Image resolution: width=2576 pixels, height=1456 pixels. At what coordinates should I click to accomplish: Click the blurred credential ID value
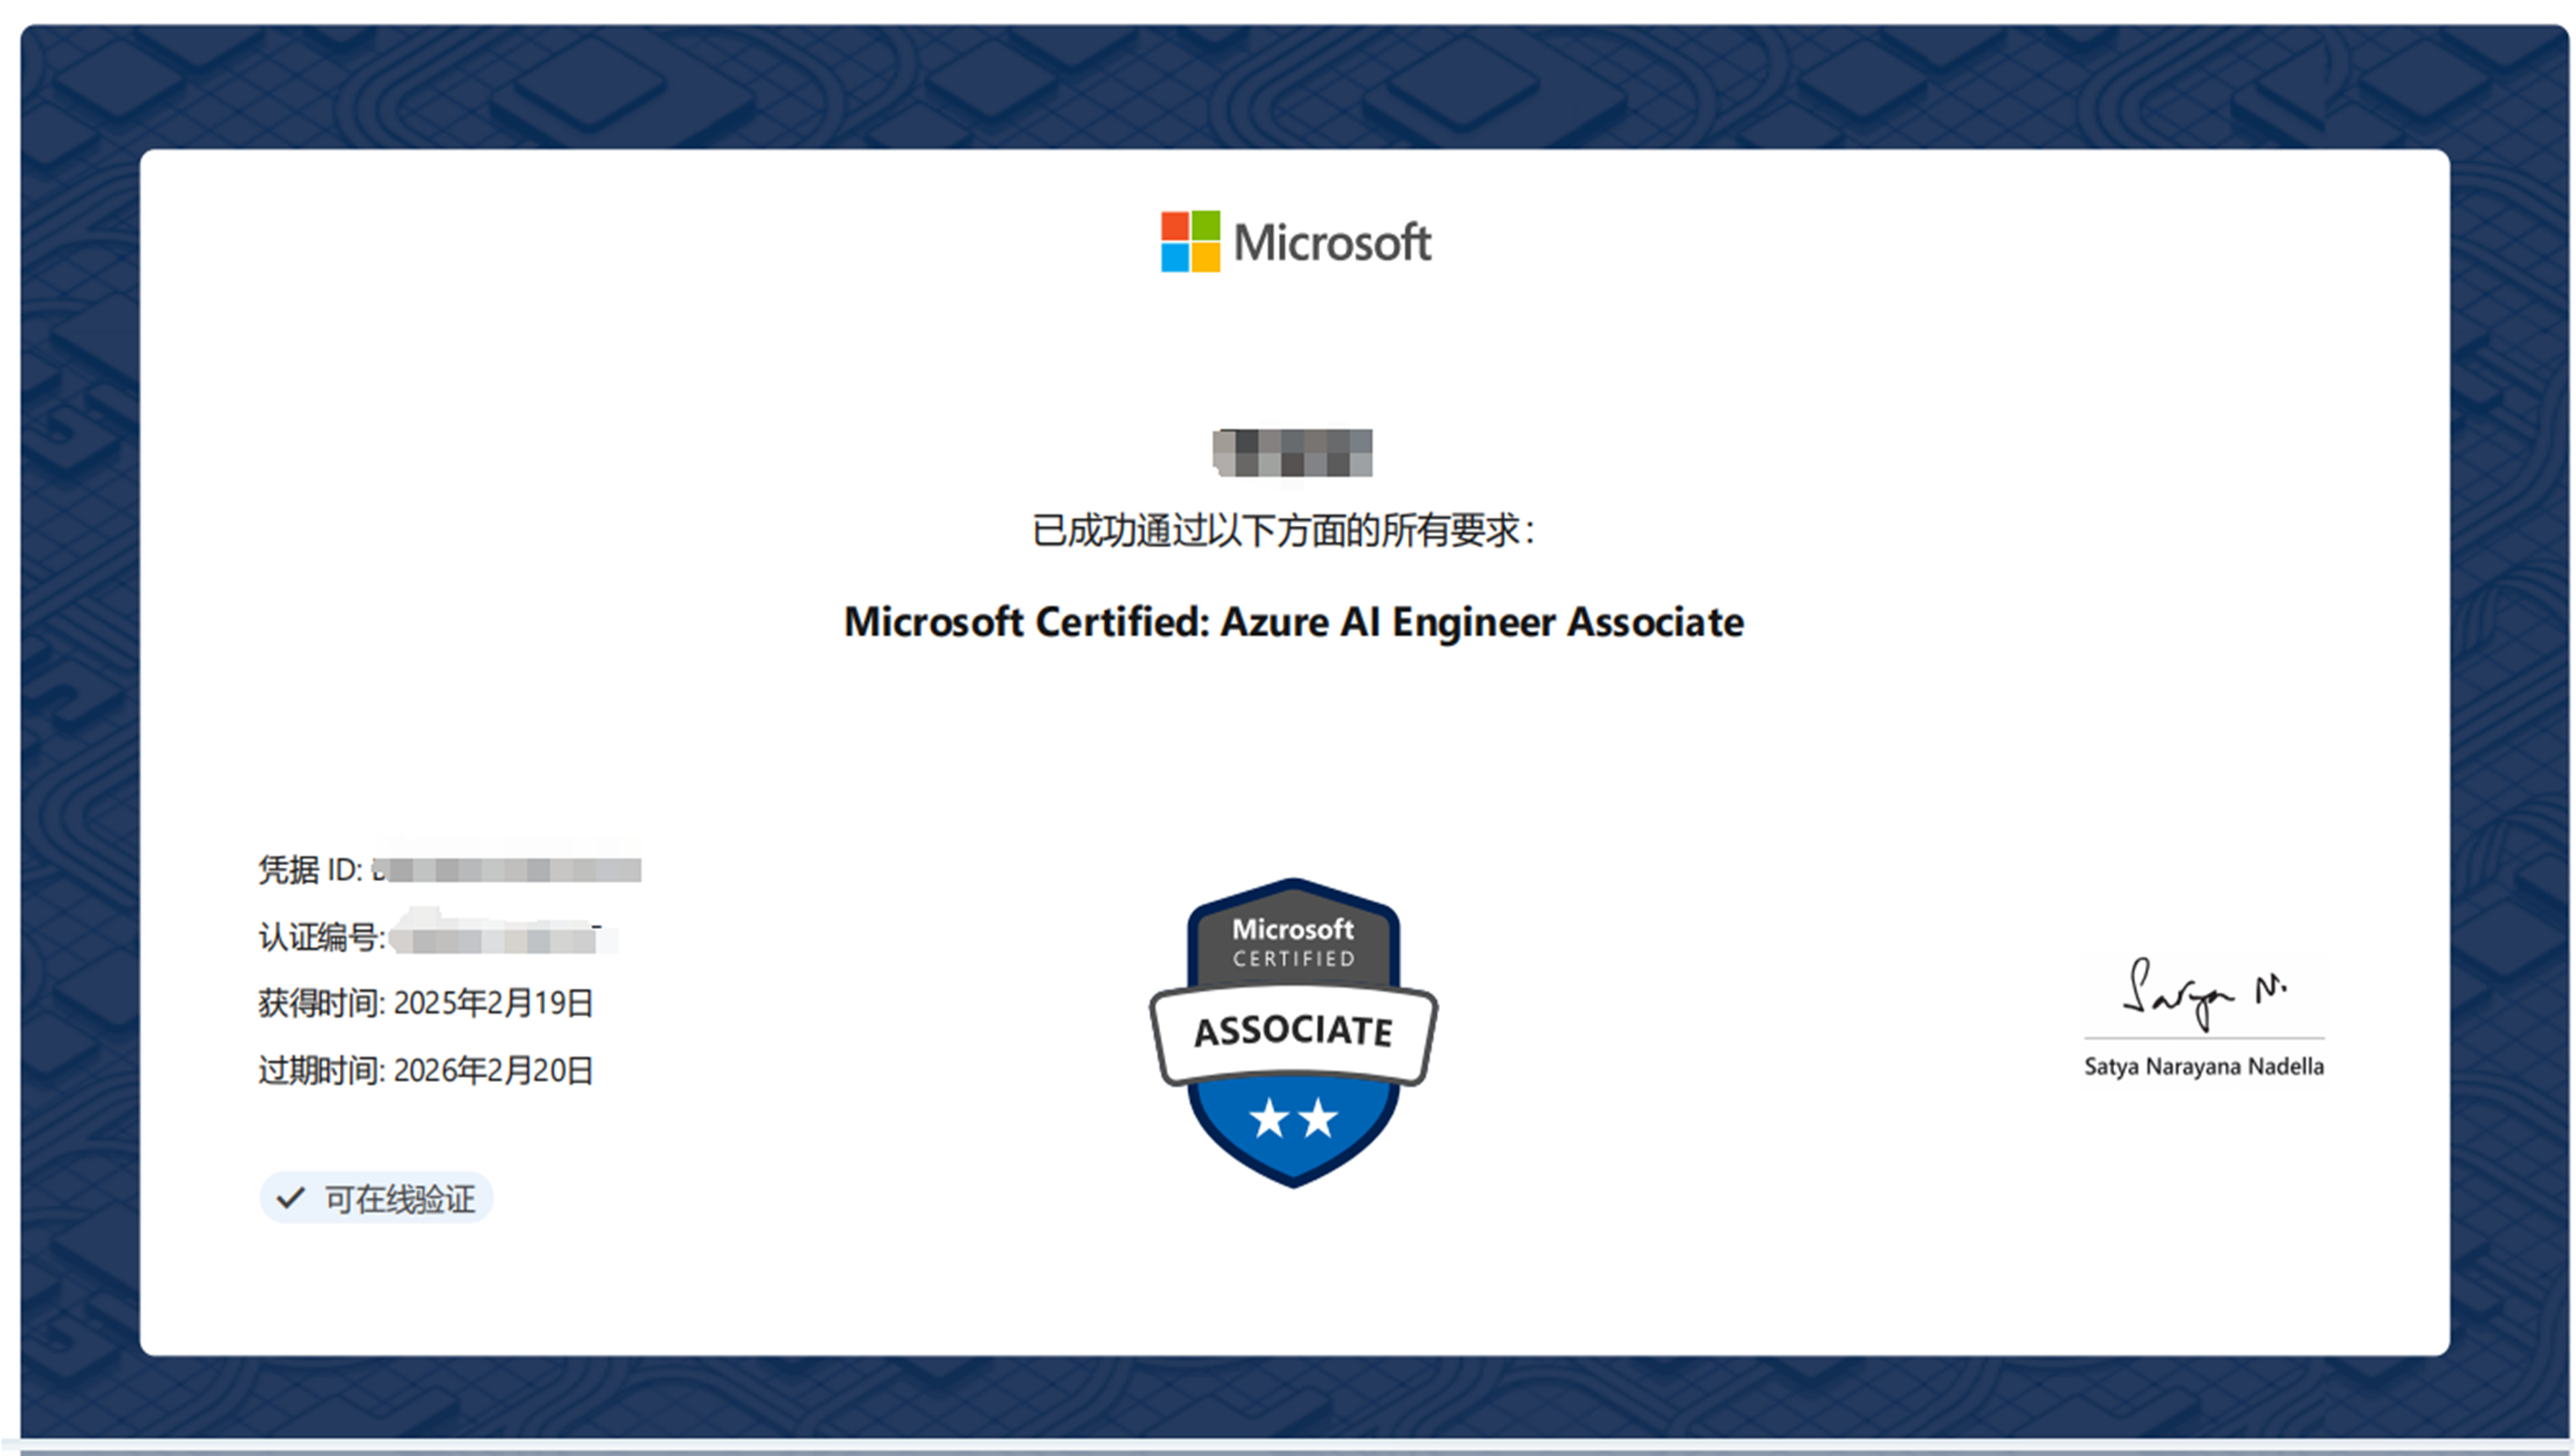click(508, 869)
